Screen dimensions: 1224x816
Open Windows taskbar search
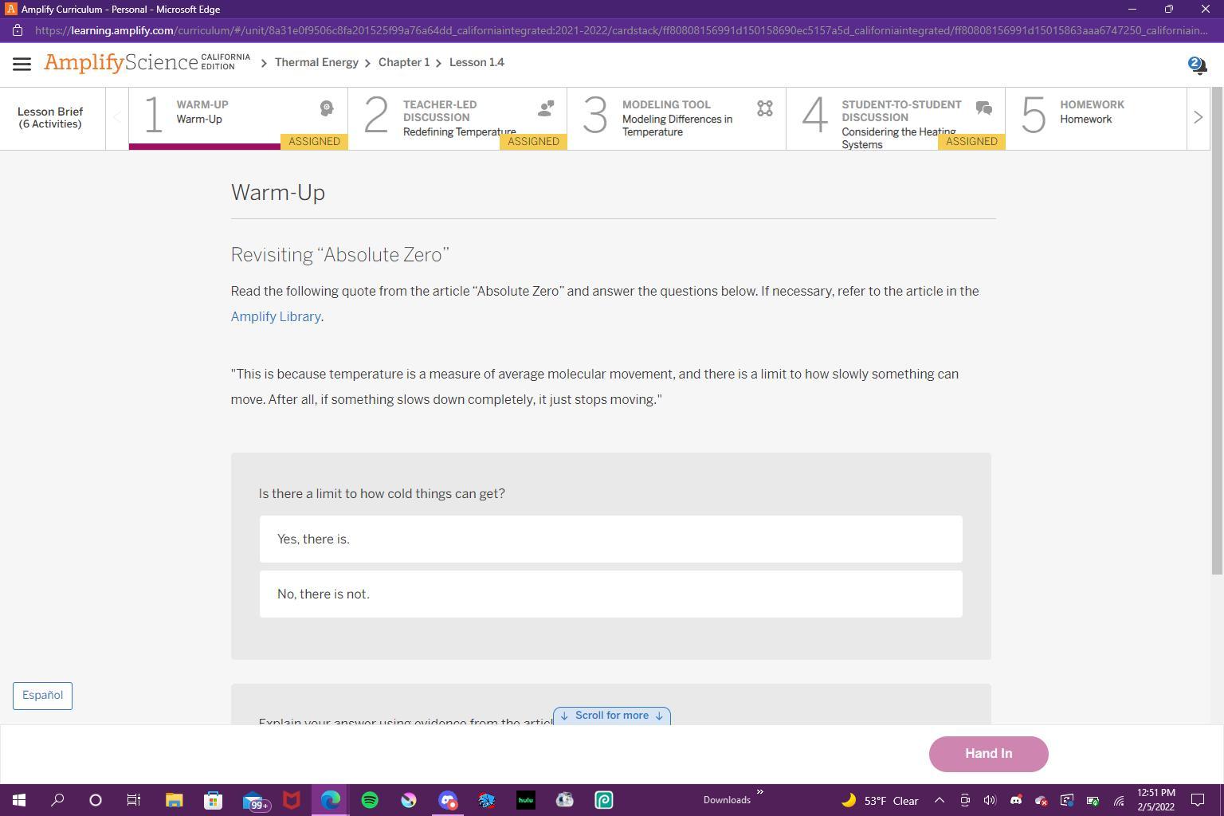(57, 800)
